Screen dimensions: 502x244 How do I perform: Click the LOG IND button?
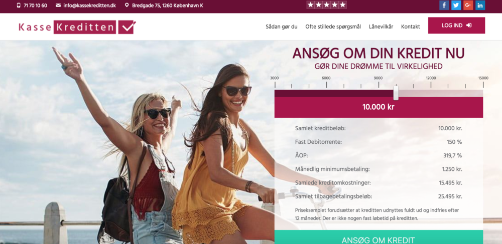[x=456, y=26]
